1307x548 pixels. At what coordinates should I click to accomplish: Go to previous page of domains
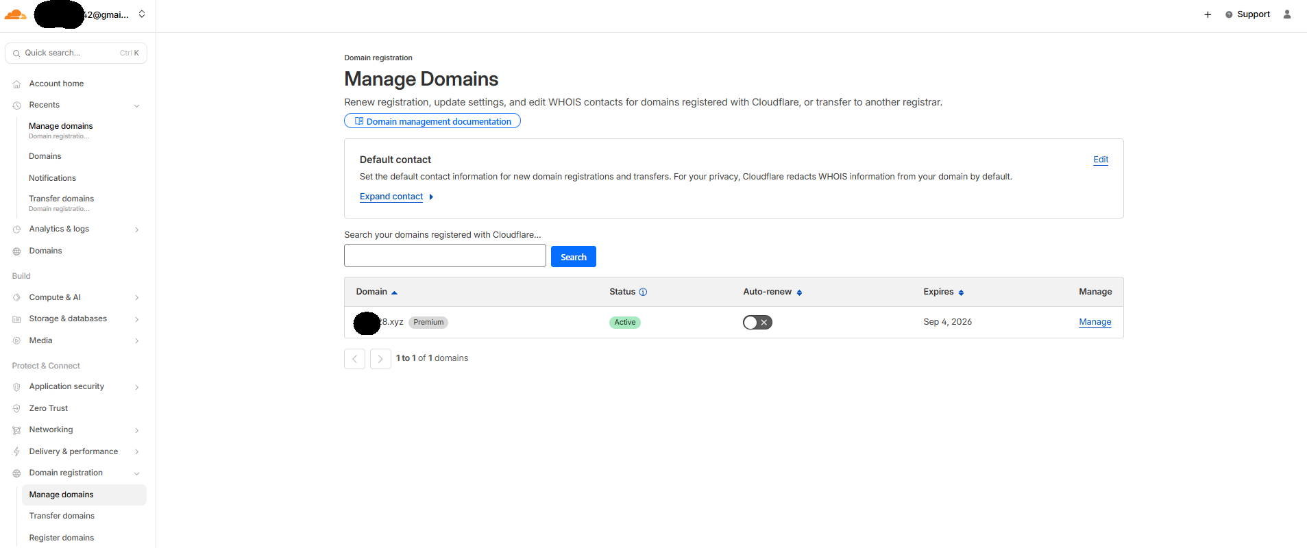[354, 359]
